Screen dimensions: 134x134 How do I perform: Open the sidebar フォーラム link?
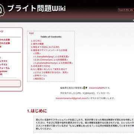click(x=5, y=68)
